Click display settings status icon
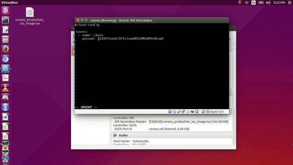 (197, 111)
